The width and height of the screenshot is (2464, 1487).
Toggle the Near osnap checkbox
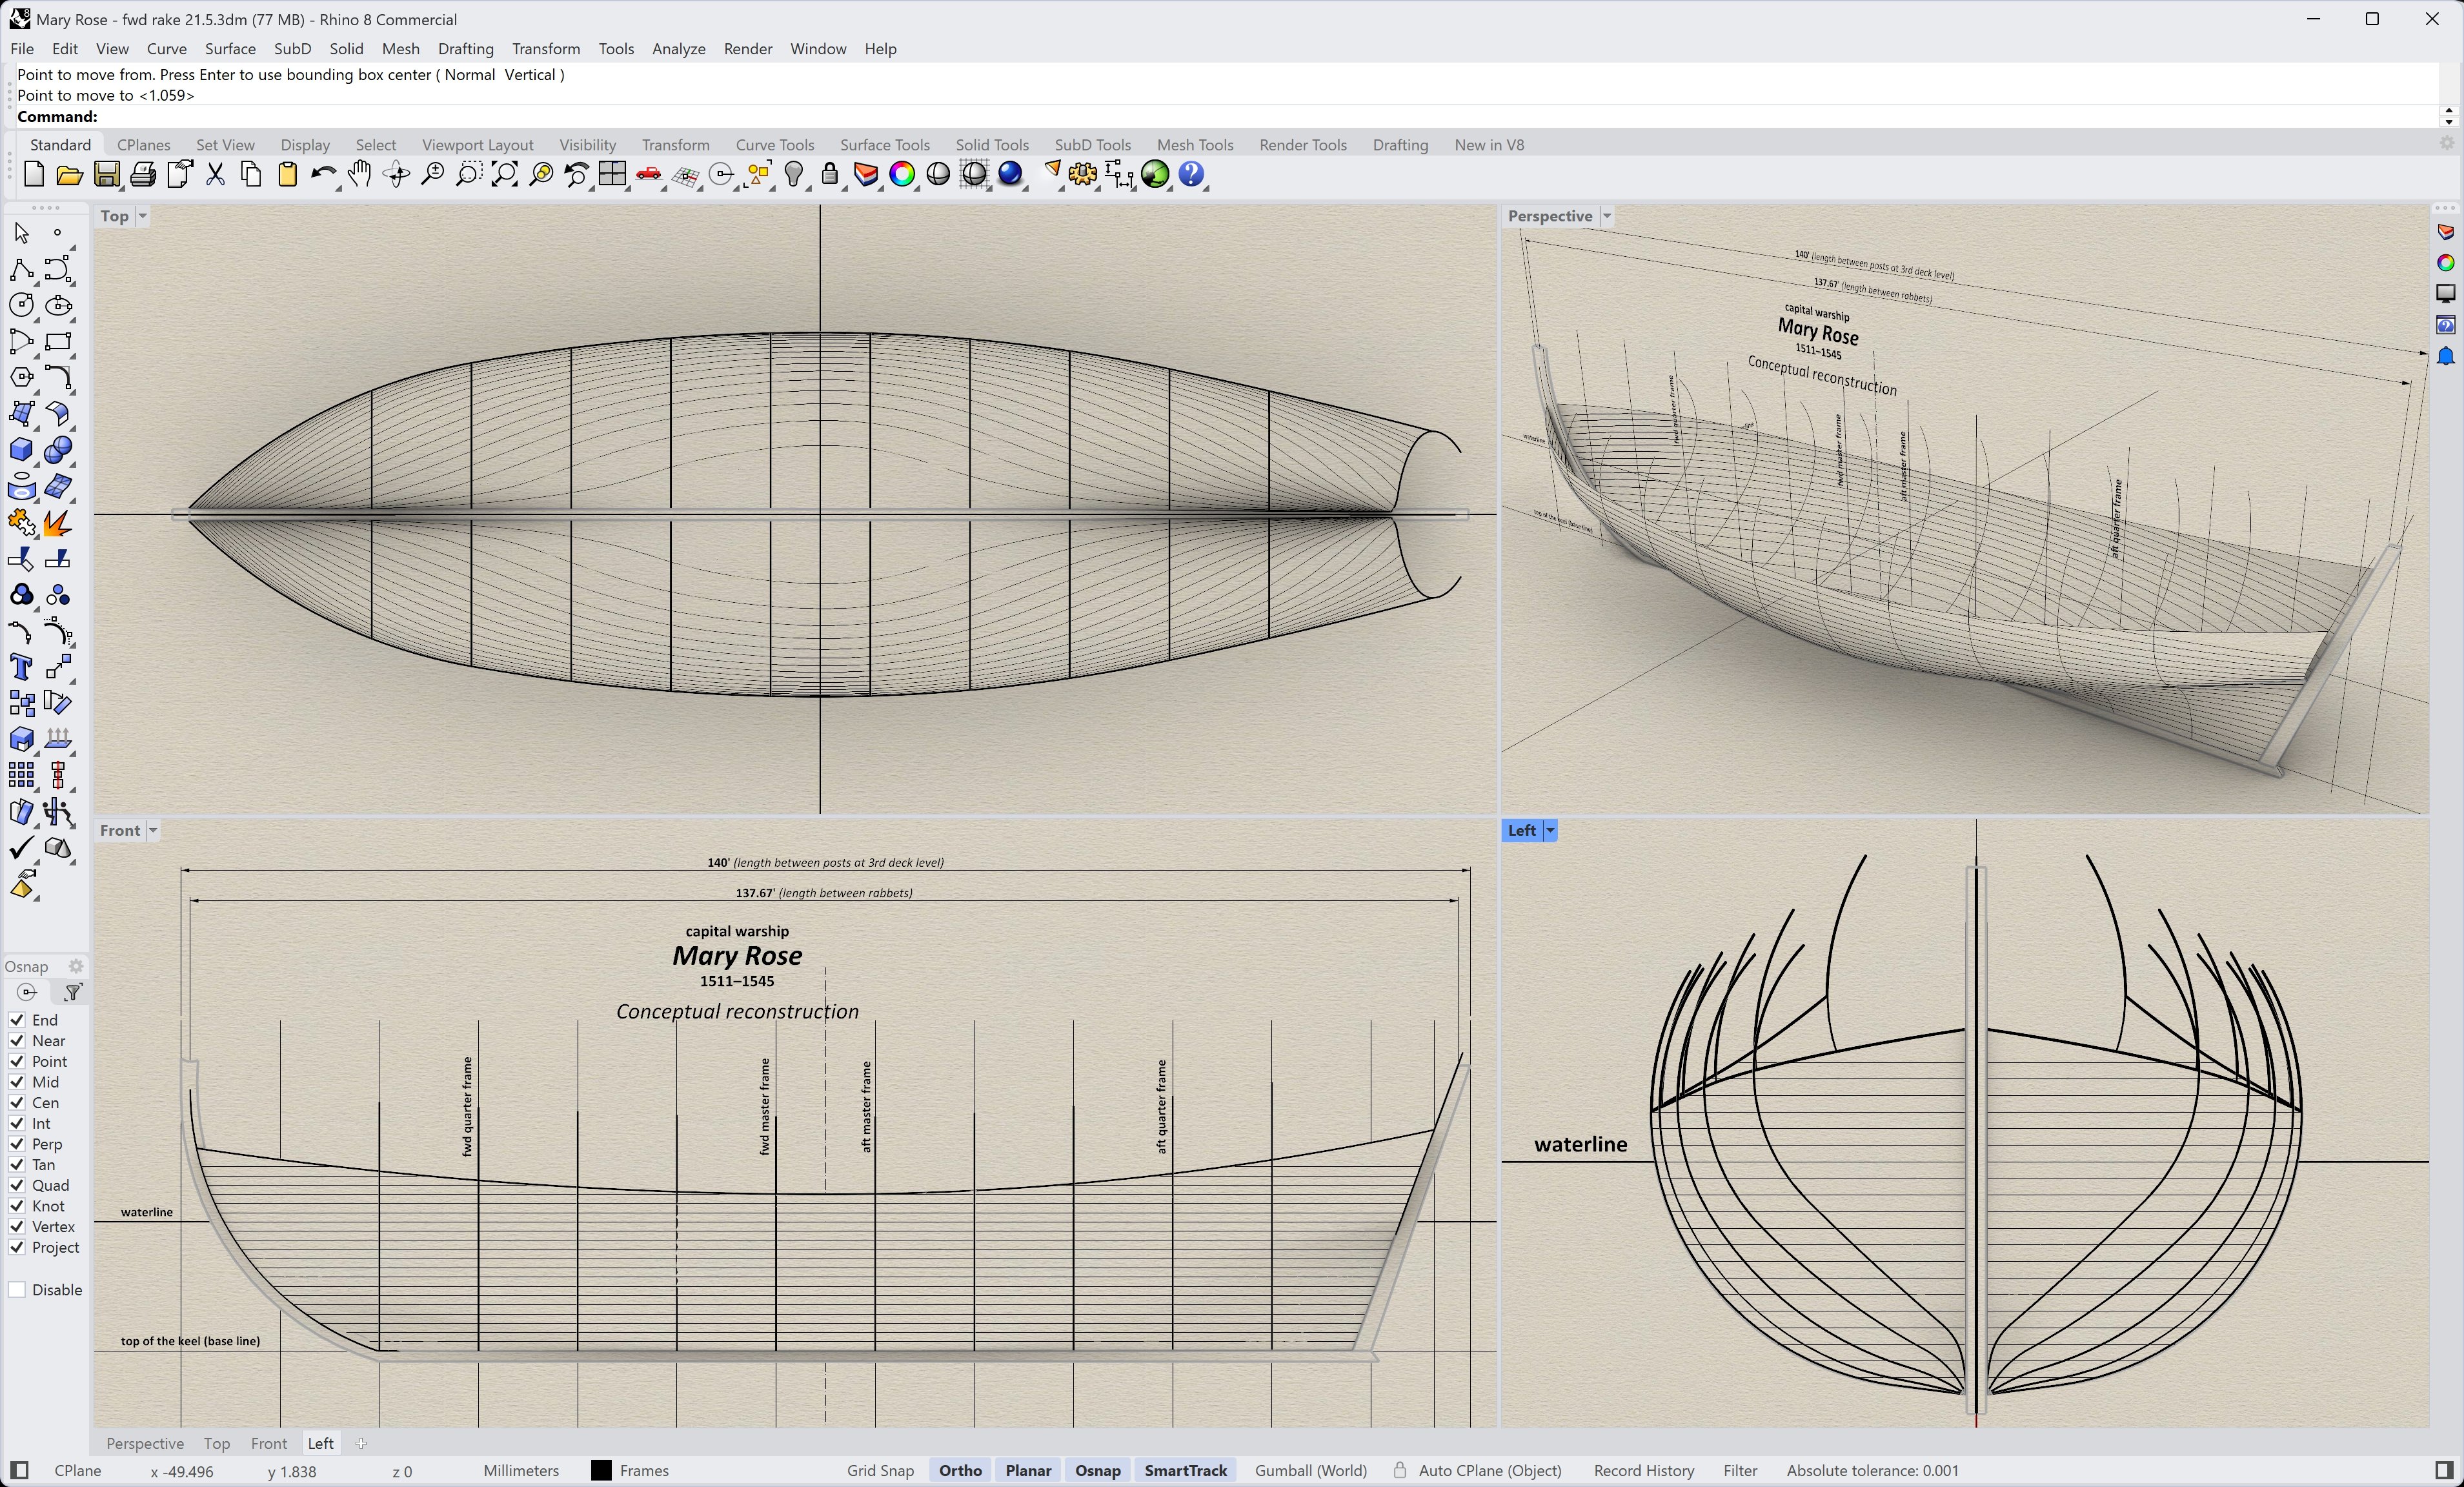[17, 1041]
